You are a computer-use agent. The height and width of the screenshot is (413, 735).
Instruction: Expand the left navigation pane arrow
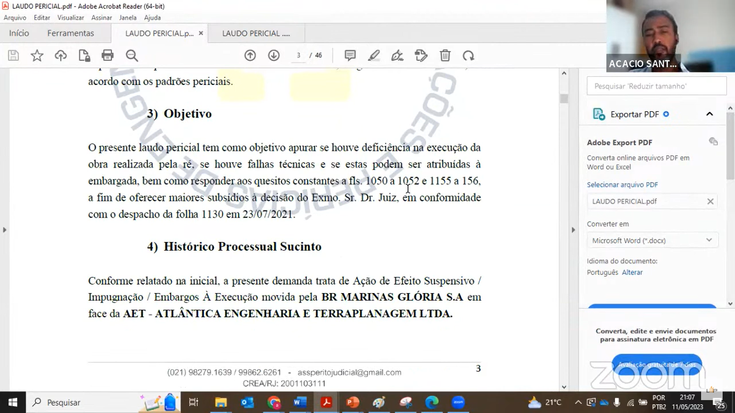(4, 230)
